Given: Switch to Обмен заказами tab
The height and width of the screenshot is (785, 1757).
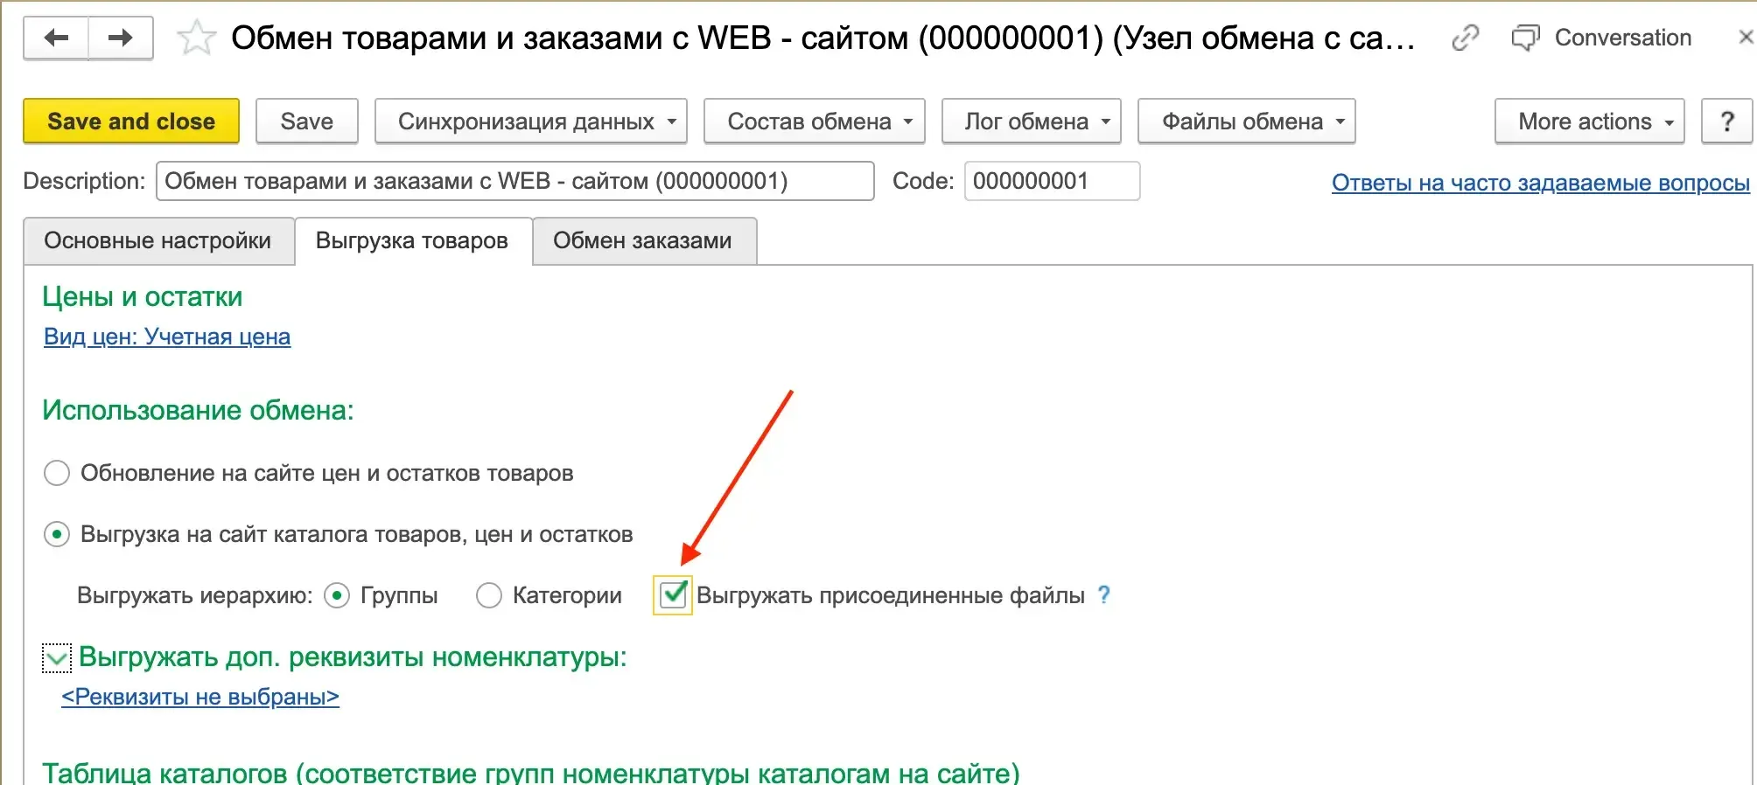Looking at the screenshot, I should 643,240.
